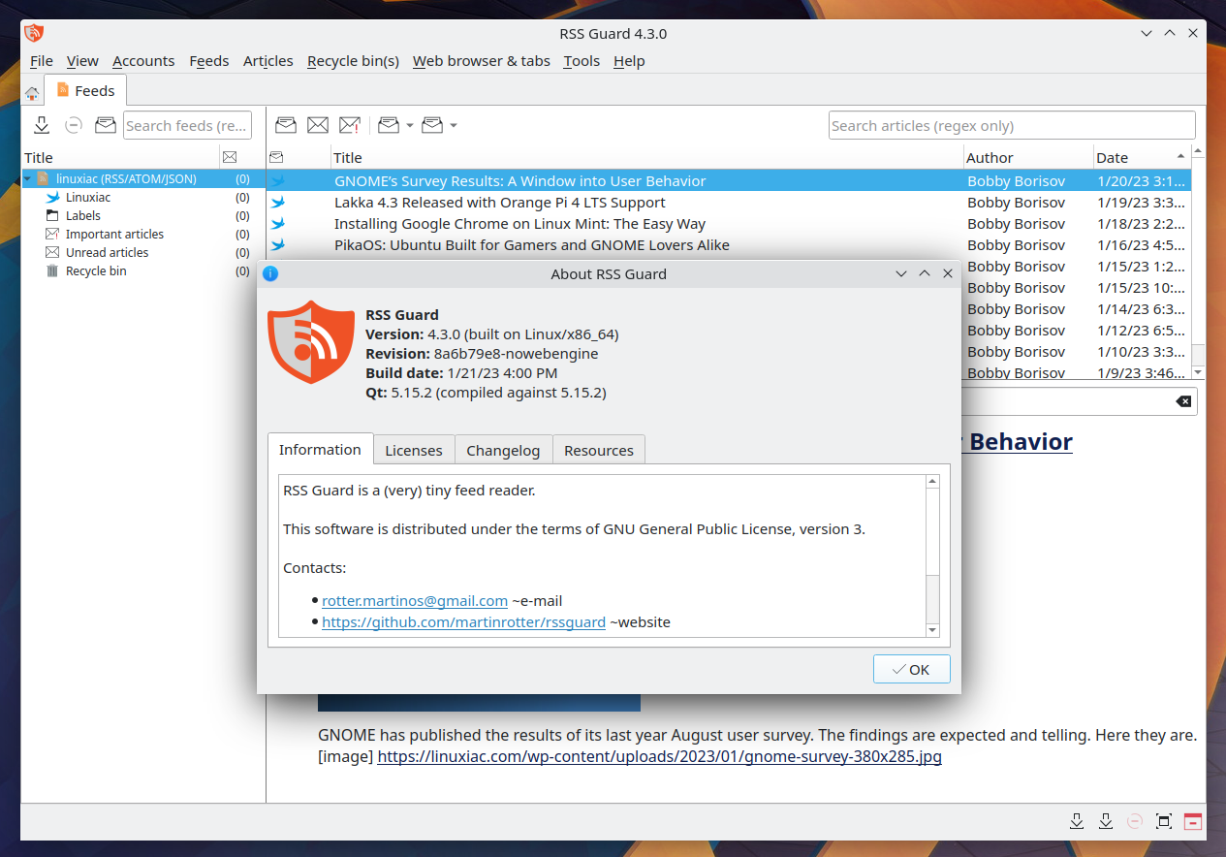1226x857 pixels.
Task: Click the envelope icon with red exclamation mark
Action: tap(350, 125)
